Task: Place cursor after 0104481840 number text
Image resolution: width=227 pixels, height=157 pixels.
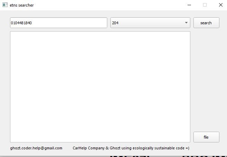Action: (32, 23)
